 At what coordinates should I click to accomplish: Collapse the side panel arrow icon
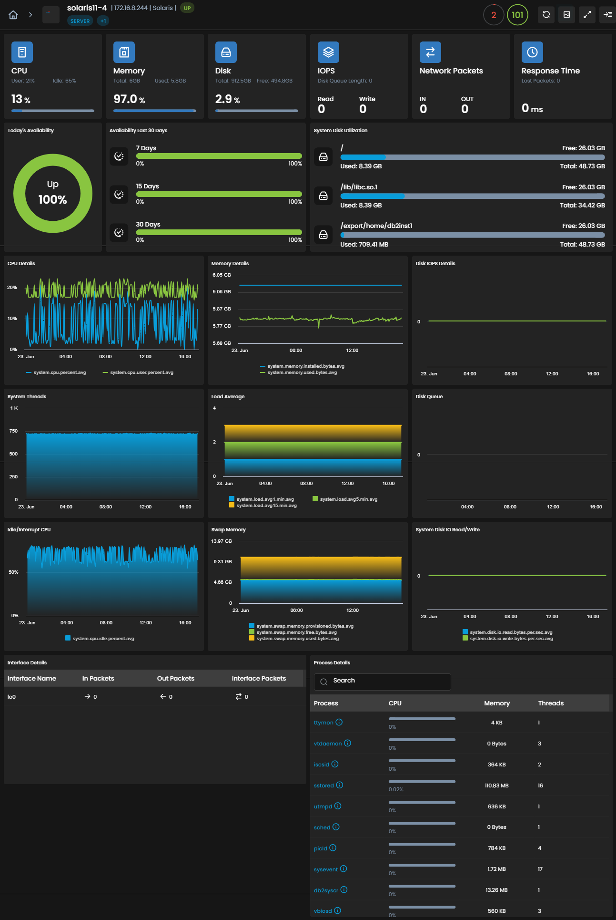[607, 15]
